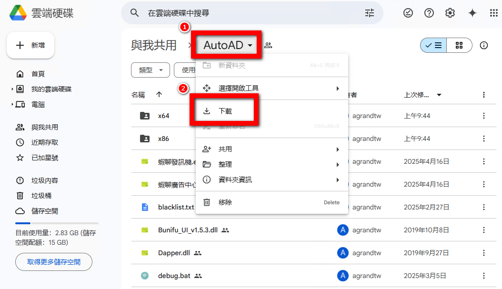Open the 類型 filter dropdown
Image resolution: width=502 pixels, height=289 pixels.
tap(151, 70)
